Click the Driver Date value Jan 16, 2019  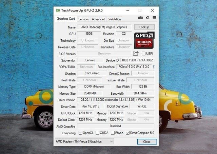(91, 107)
